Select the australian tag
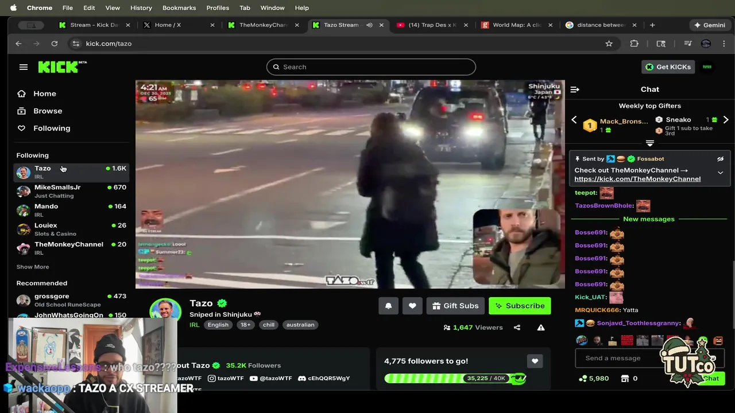The width and height of the screenshot is (735, 413). 300,325
